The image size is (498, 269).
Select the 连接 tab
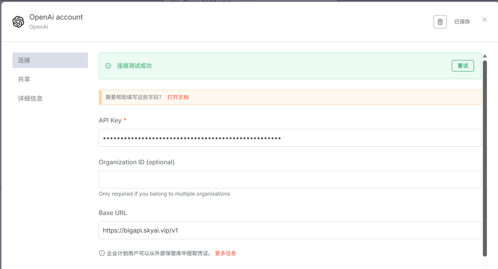click(x=50, y=60)
